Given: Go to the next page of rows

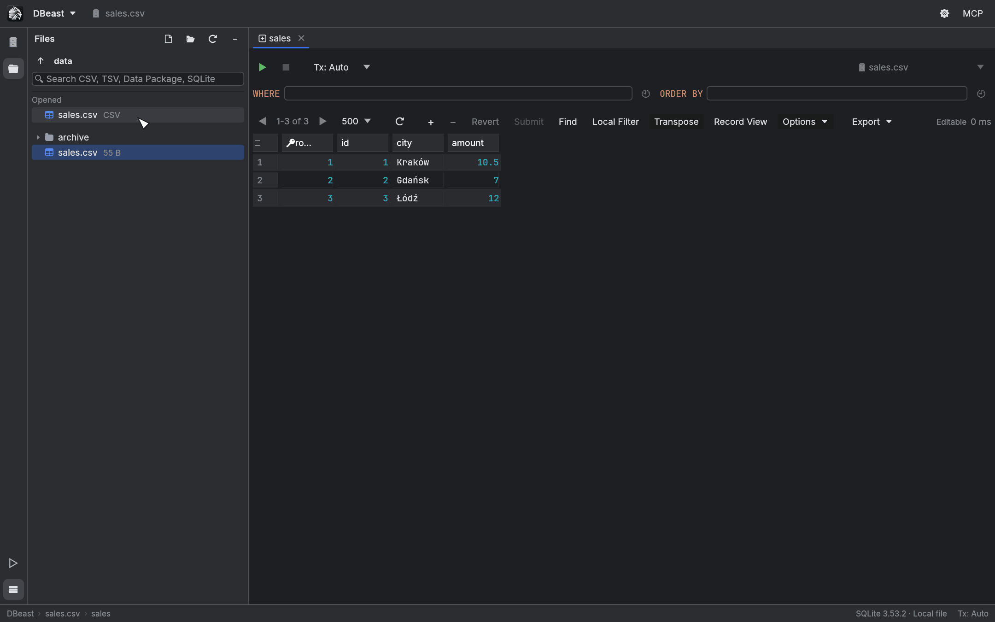Looking at the screenshot, I should tap(323, 122).
